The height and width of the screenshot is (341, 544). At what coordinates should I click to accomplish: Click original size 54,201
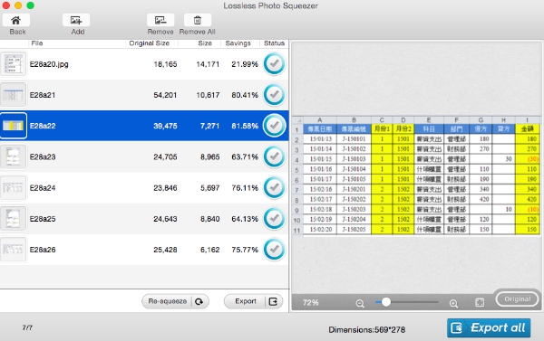[165, 95]
